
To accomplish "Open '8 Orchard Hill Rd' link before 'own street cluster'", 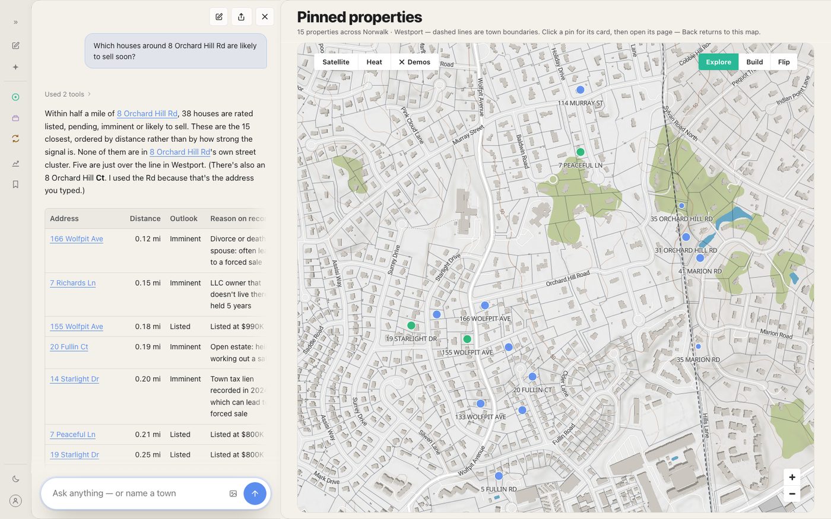I will (x=180, y=152).
